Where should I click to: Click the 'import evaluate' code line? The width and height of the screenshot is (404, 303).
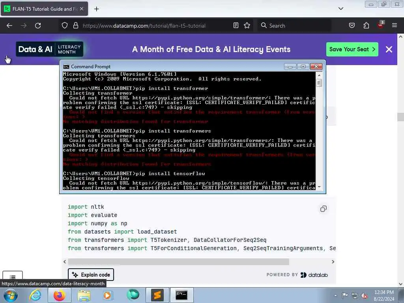[92, 215]
